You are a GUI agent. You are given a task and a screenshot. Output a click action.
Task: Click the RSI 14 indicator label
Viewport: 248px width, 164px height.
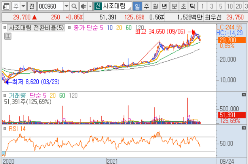point(17,129)
